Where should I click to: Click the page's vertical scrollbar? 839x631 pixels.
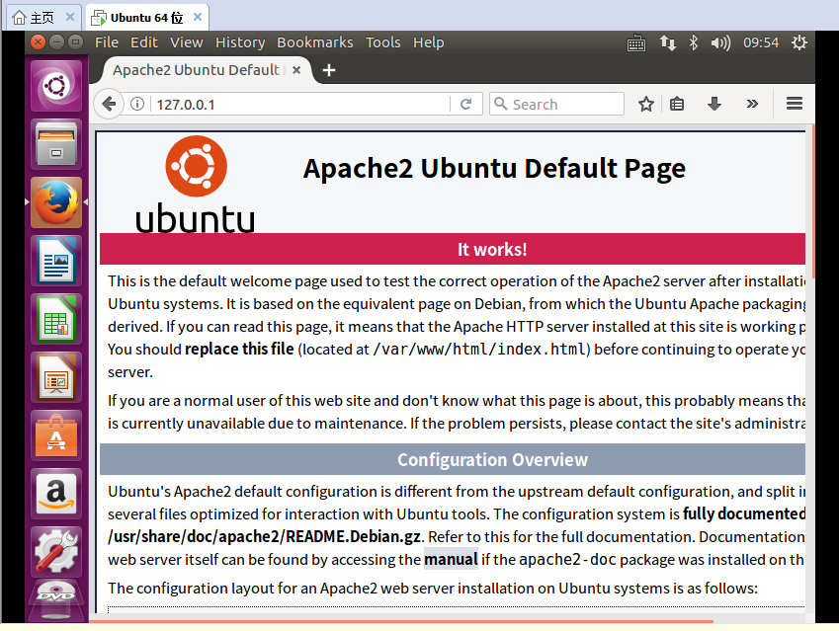click(812, 200)
